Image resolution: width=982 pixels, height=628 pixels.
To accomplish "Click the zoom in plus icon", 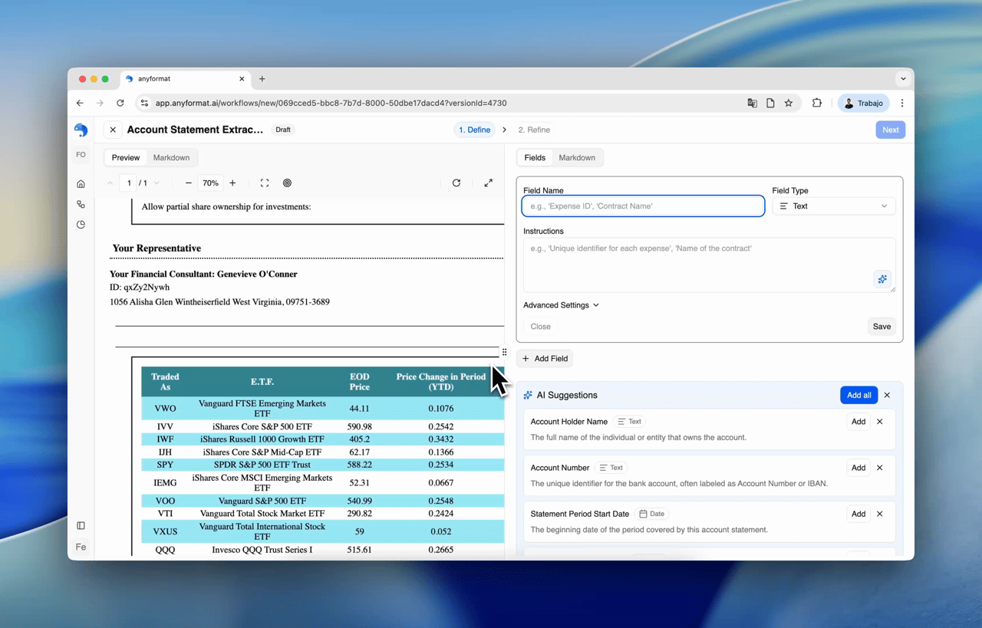I will (x=232, y=183).
